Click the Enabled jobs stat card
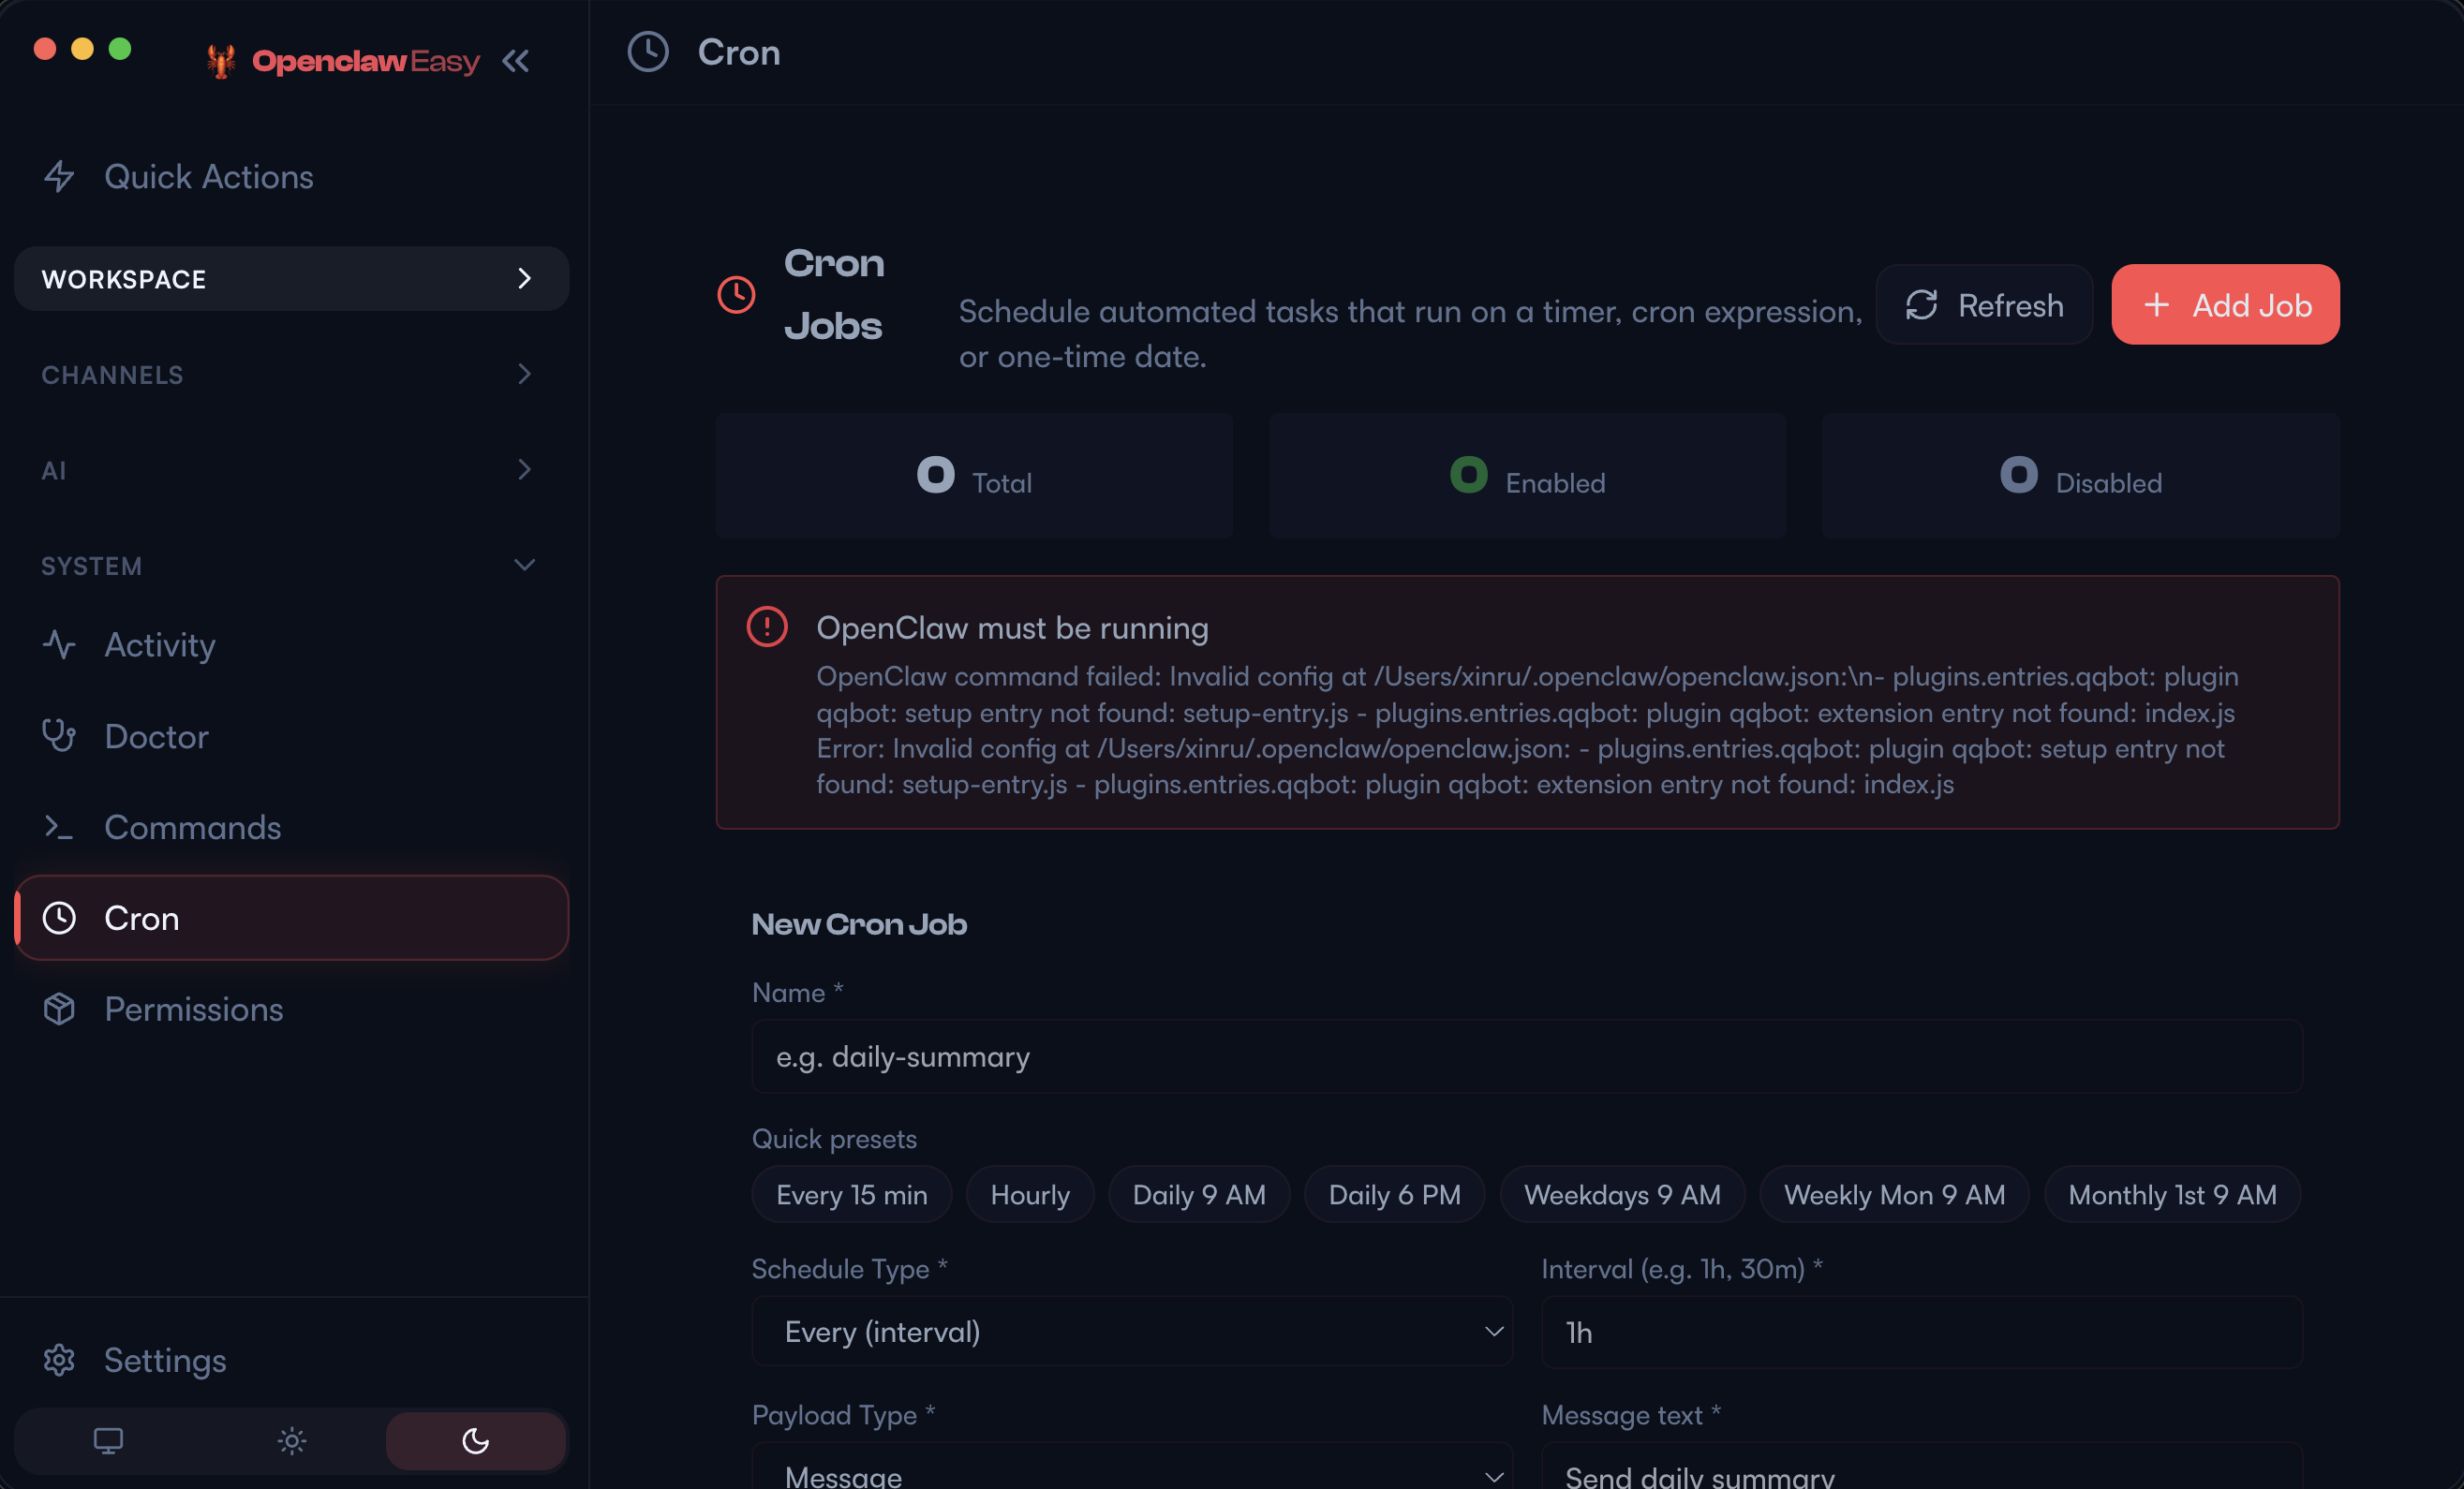 coord(1527,477)
